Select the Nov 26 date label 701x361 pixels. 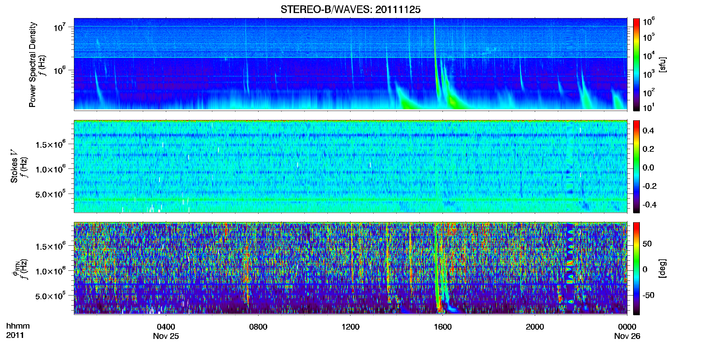[x=627, y=336]
